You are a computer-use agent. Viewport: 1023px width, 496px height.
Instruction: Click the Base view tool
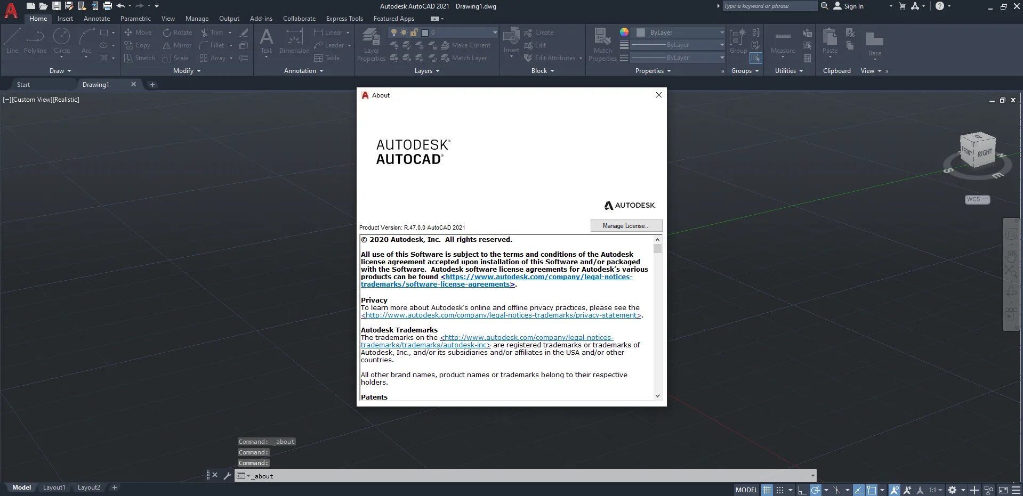point(875,44)
